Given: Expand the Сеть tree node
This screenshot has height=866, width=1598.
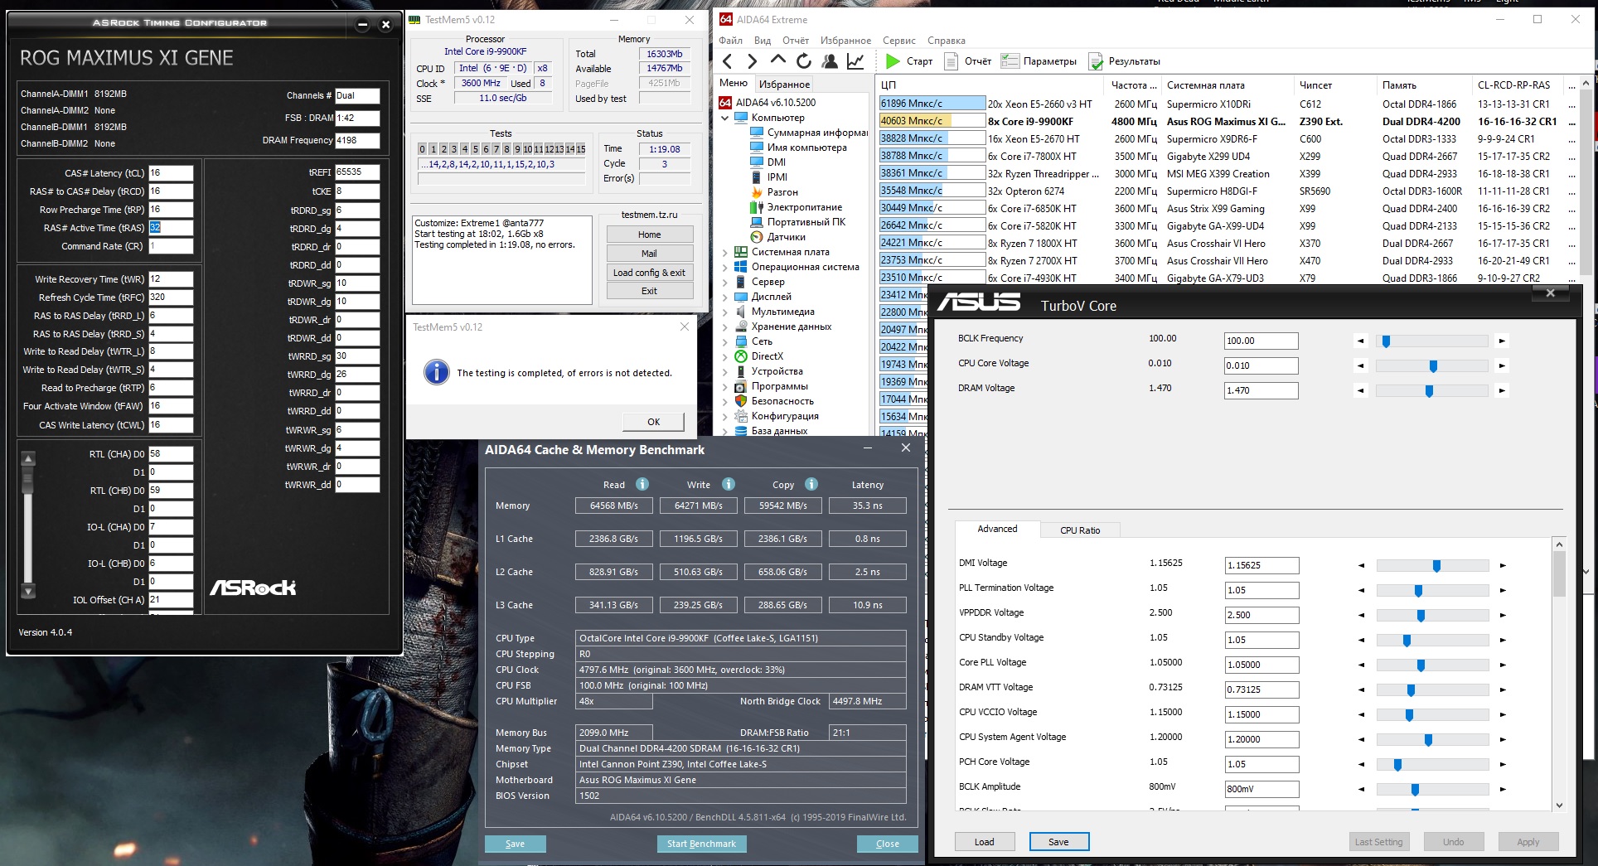Looking at the screenshot, I should pos(725,341).
